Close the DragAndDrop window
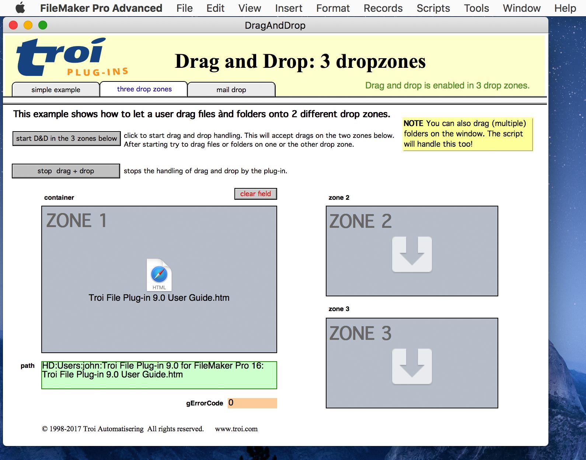The image size is (586, 460). (13, 25)
